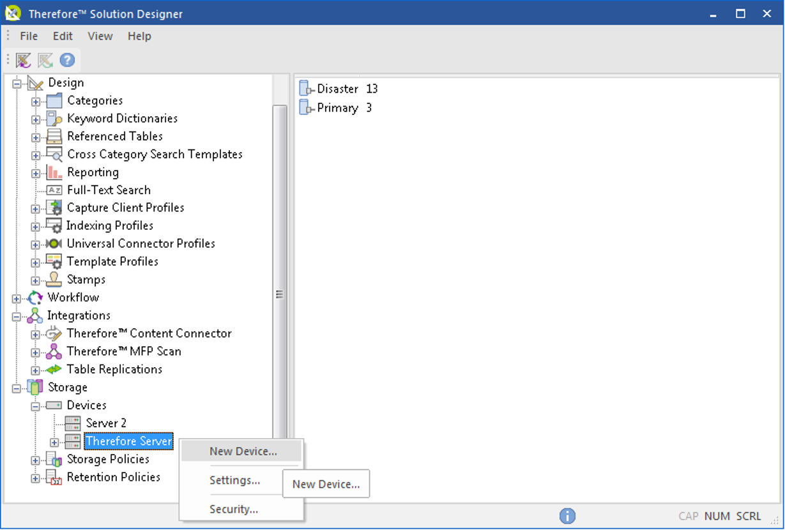Click the Keyword Dictionaries icon
This screenshot has width=785, height=530.
(x=54, y=118)
